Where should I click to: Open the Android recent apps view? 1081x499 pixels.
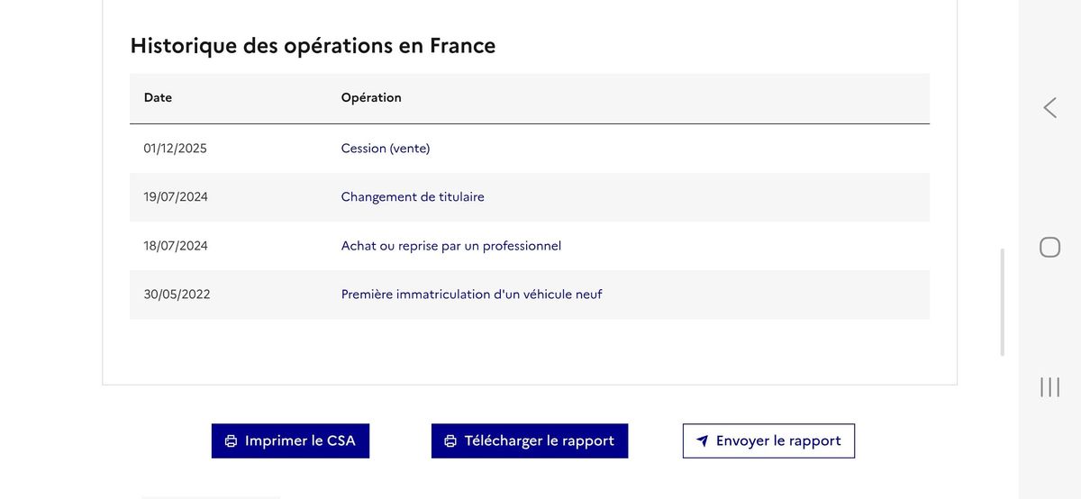(x=1049, y=387)
